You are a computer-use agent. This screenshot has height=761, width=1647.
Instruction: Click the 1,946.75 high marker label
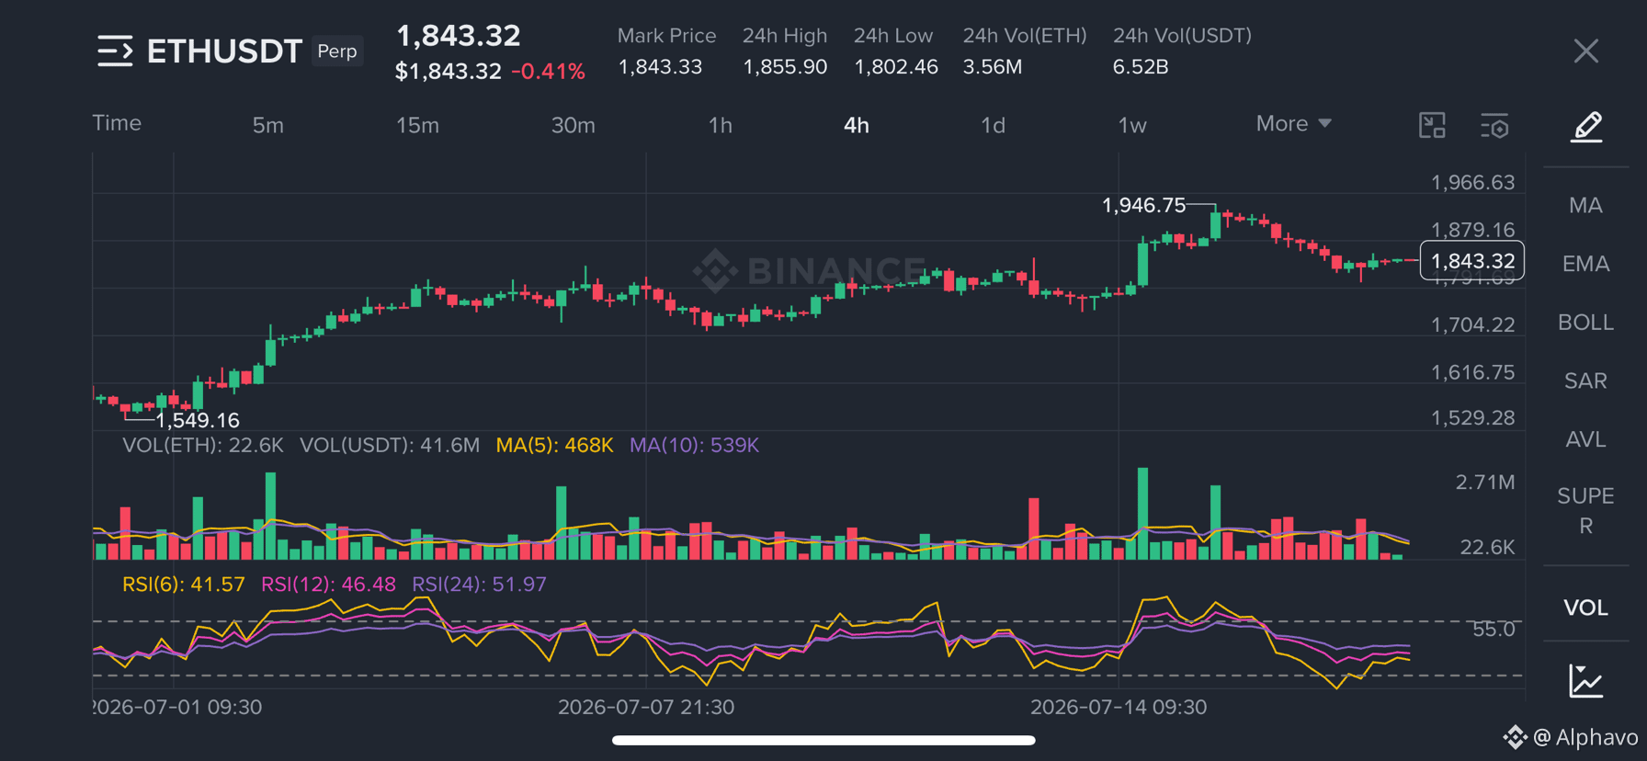pyautogui.click(x=1143, y=205)
